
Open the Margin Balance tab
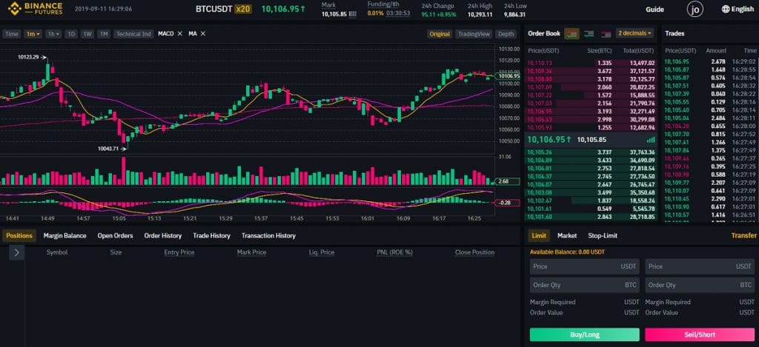click(x=65, y=236)
